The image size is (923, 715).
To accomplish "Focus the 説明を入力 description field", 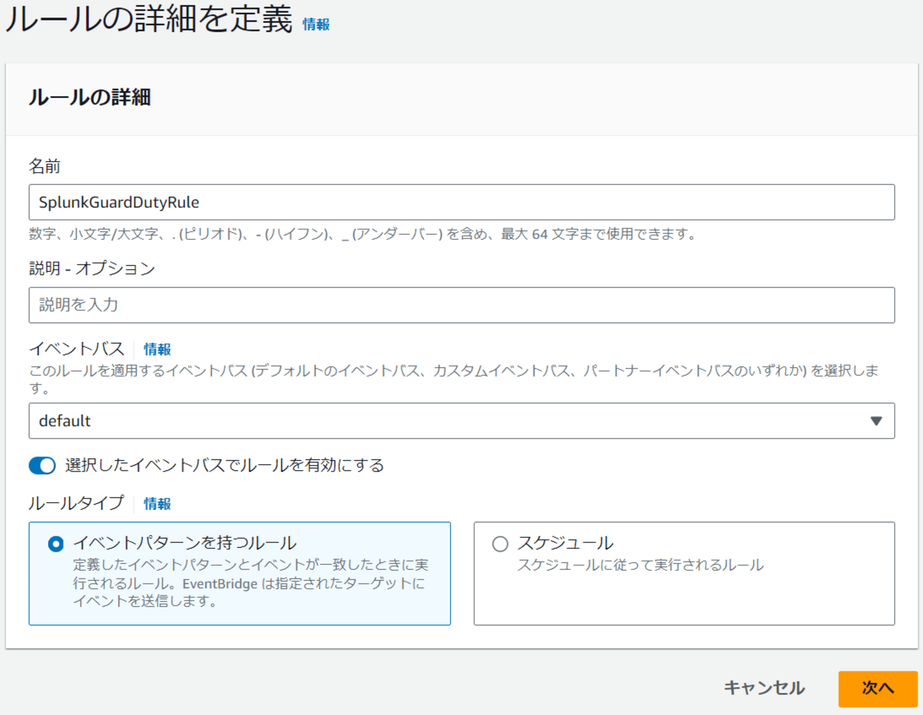I will pos(461,305).
